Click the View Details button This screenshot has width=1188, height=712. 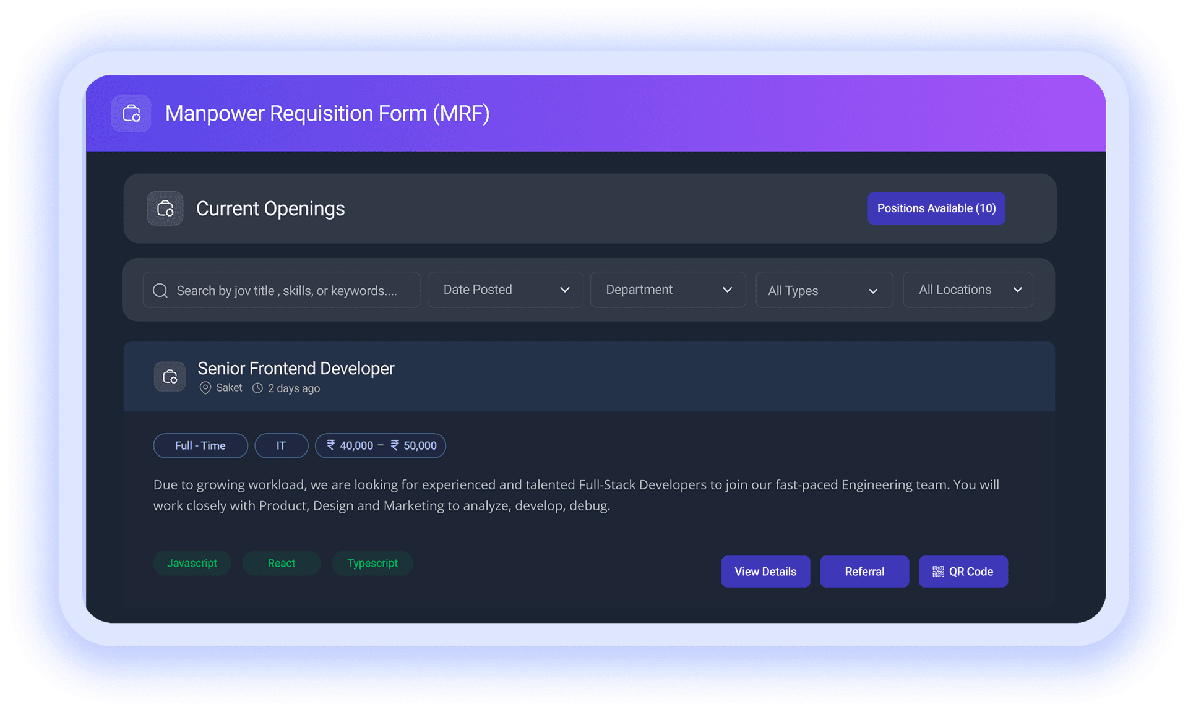[x=765, y=572]
